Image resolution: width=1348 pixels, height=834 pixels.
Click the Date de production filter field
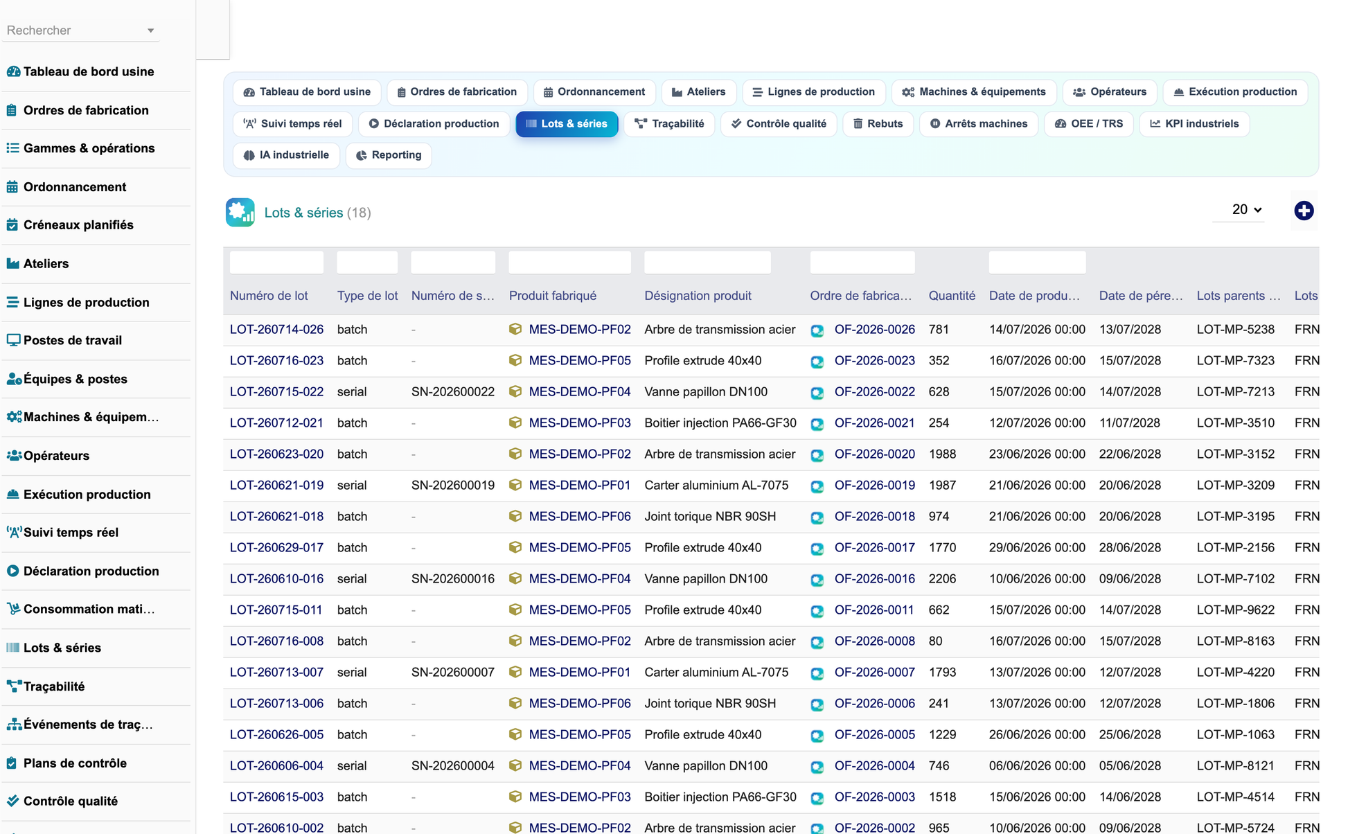[x=1037, y=263]
